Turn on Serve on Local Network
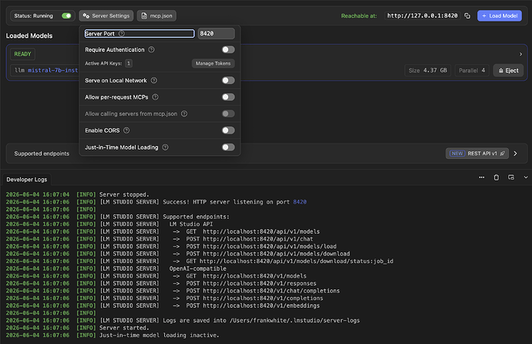 point(228,80)
